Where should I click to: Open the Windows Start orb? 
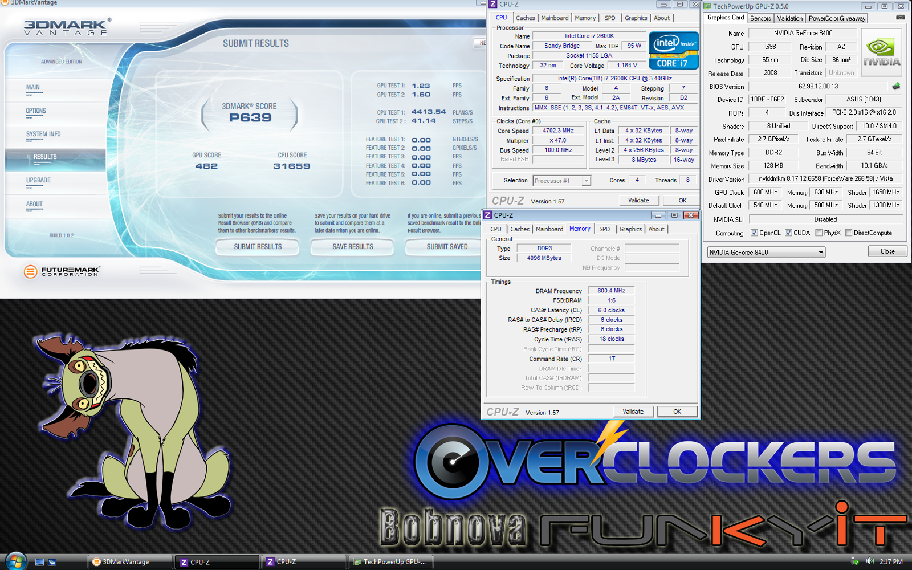(15, 561)
